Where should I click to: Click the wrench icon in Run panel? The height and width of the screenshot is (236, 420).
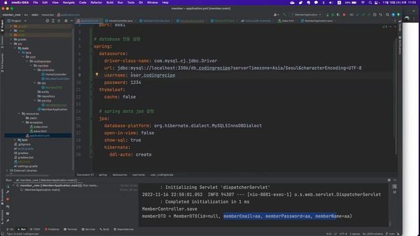pos(8,192)
